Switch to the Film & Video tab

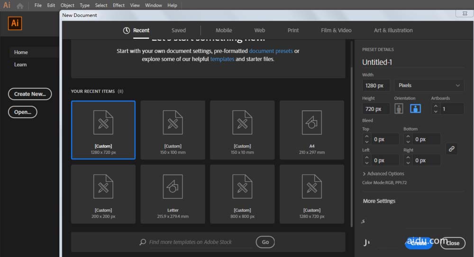336,30
